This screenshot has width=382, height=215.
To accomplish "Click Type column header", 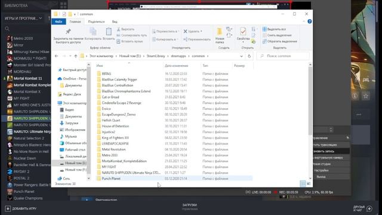I will 217,66.
